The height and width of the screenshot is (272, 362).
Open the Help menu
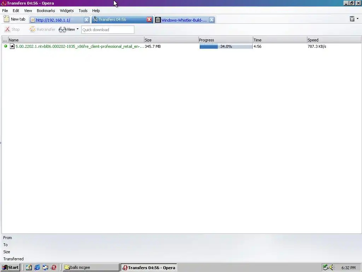pos(96,11)
